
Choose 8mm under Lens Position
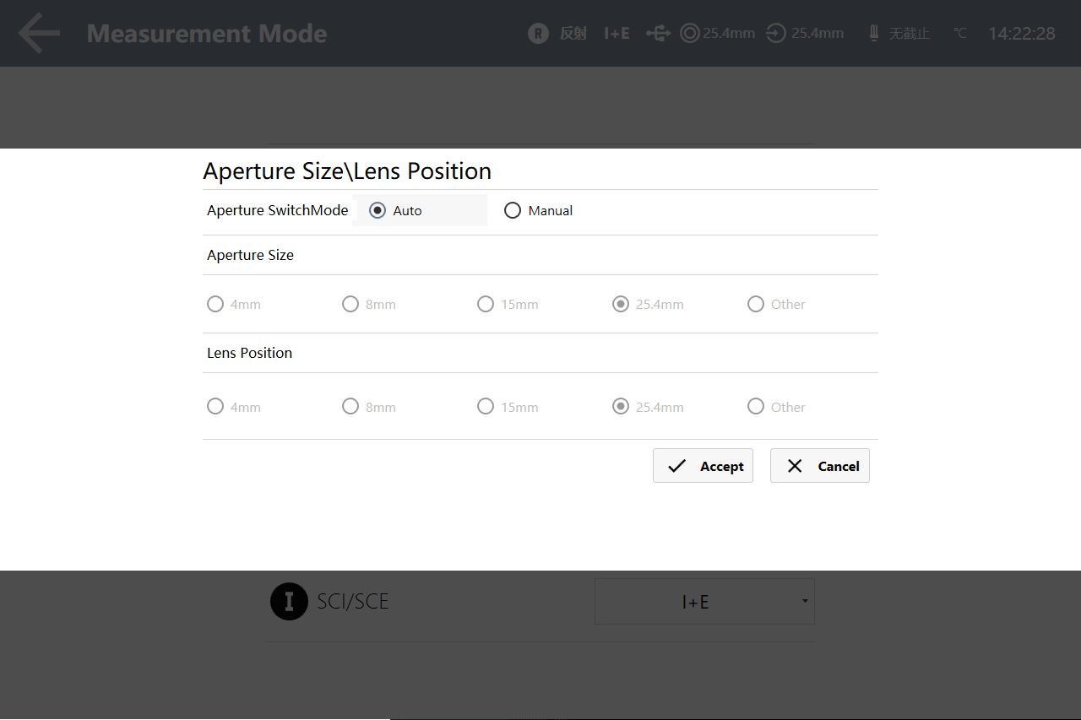[350, 407]
